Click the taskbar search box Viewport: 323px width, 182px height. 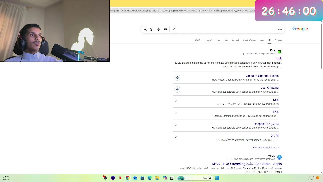(x=194, y=178)
